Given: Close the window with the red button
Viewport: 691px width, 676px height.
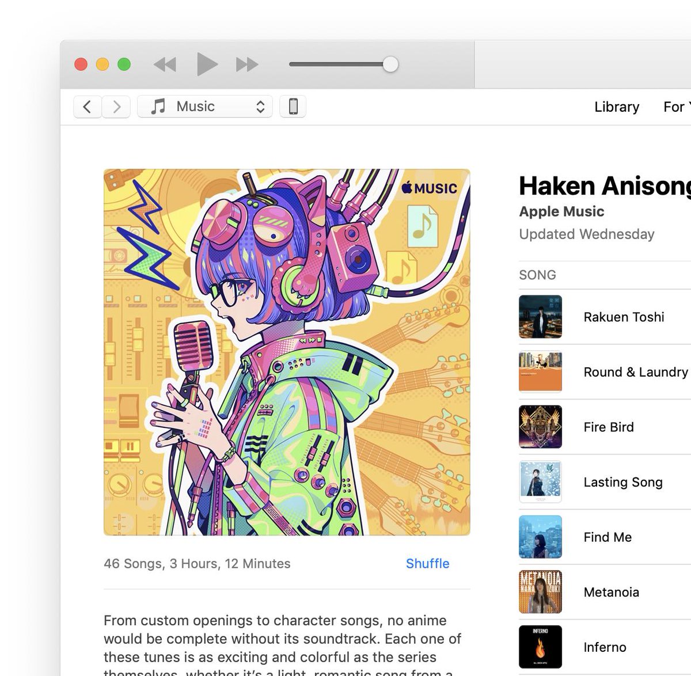Looking at the screenshot, I should (x=81, y=64).
